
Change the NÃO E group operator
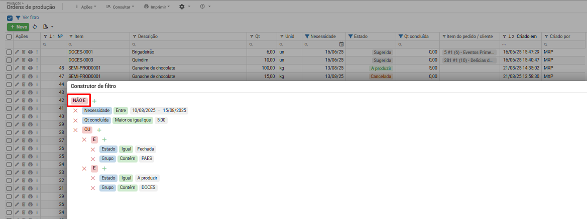point(79,100)
